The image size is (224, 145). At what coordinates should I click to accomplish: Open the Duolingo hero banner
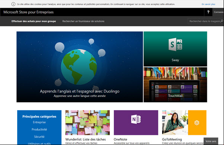(x=80, y=67)
